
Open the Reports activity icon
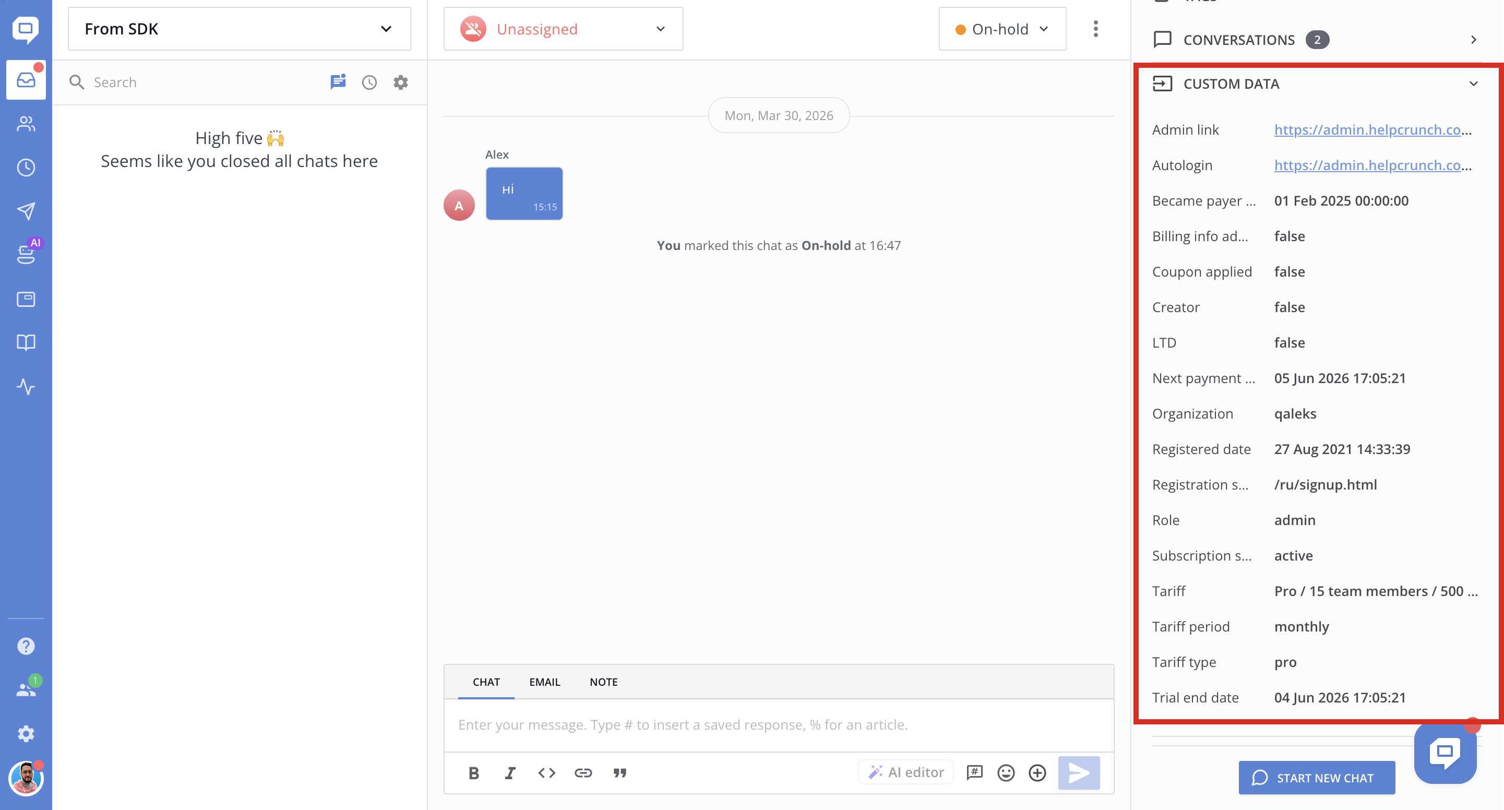click(x=26, y=387)
